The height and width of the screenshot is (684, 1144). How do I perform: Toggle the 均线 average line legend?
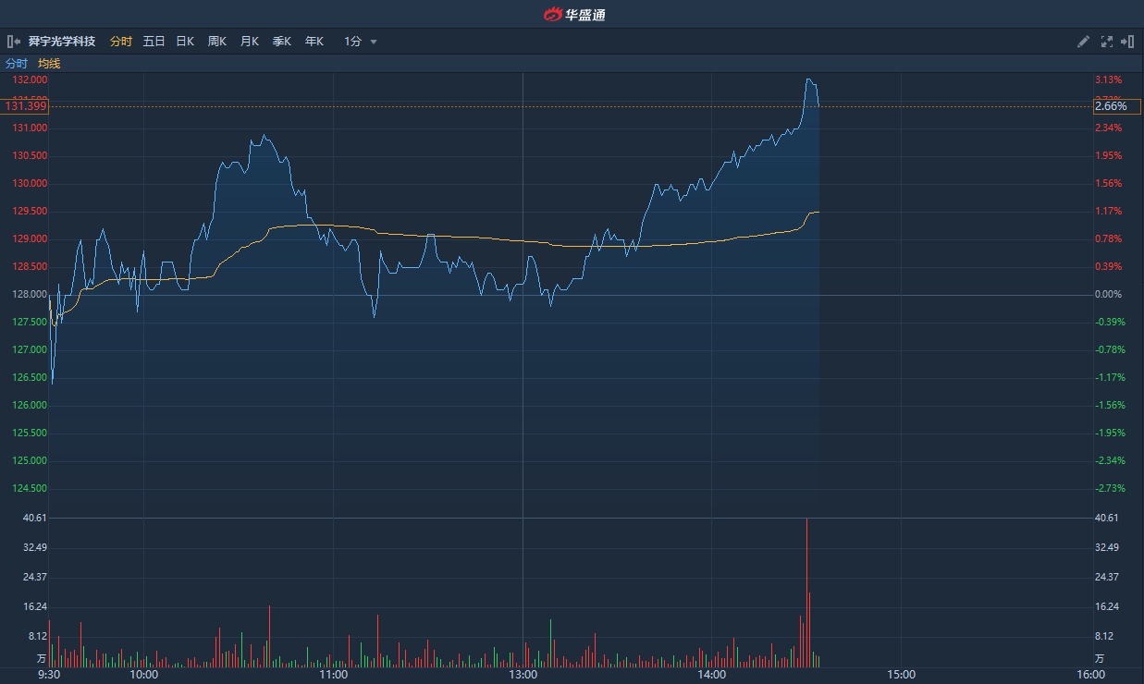pos(49,64)
